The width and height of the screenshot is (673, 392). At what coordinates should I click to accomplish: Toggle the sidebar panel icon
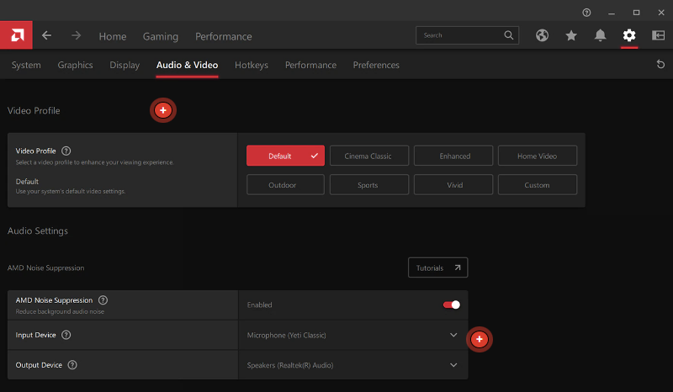point(658,35)
